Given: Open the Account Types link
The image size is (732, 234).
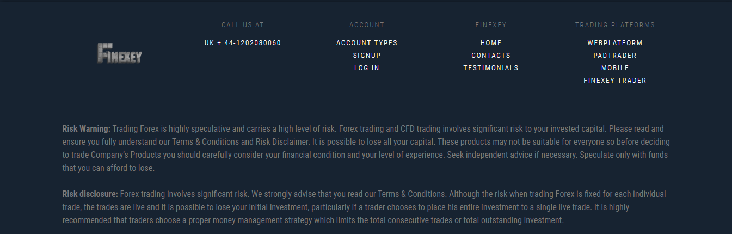Looking at the screenshot, I should pos(367,43).
